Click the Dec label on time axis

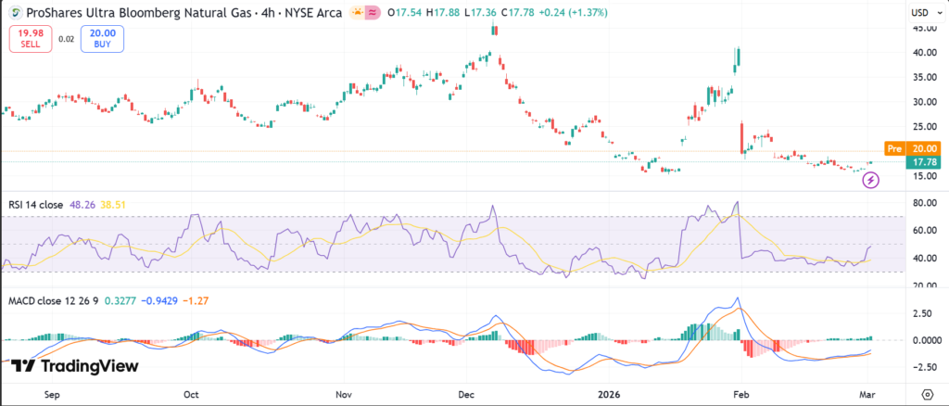[x=465, y=393]
